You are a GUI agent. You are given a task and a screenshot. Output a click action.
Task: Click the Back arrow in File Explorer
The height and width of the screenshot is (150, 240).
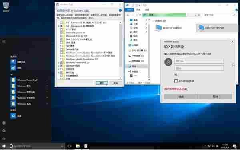click(128, 15)
